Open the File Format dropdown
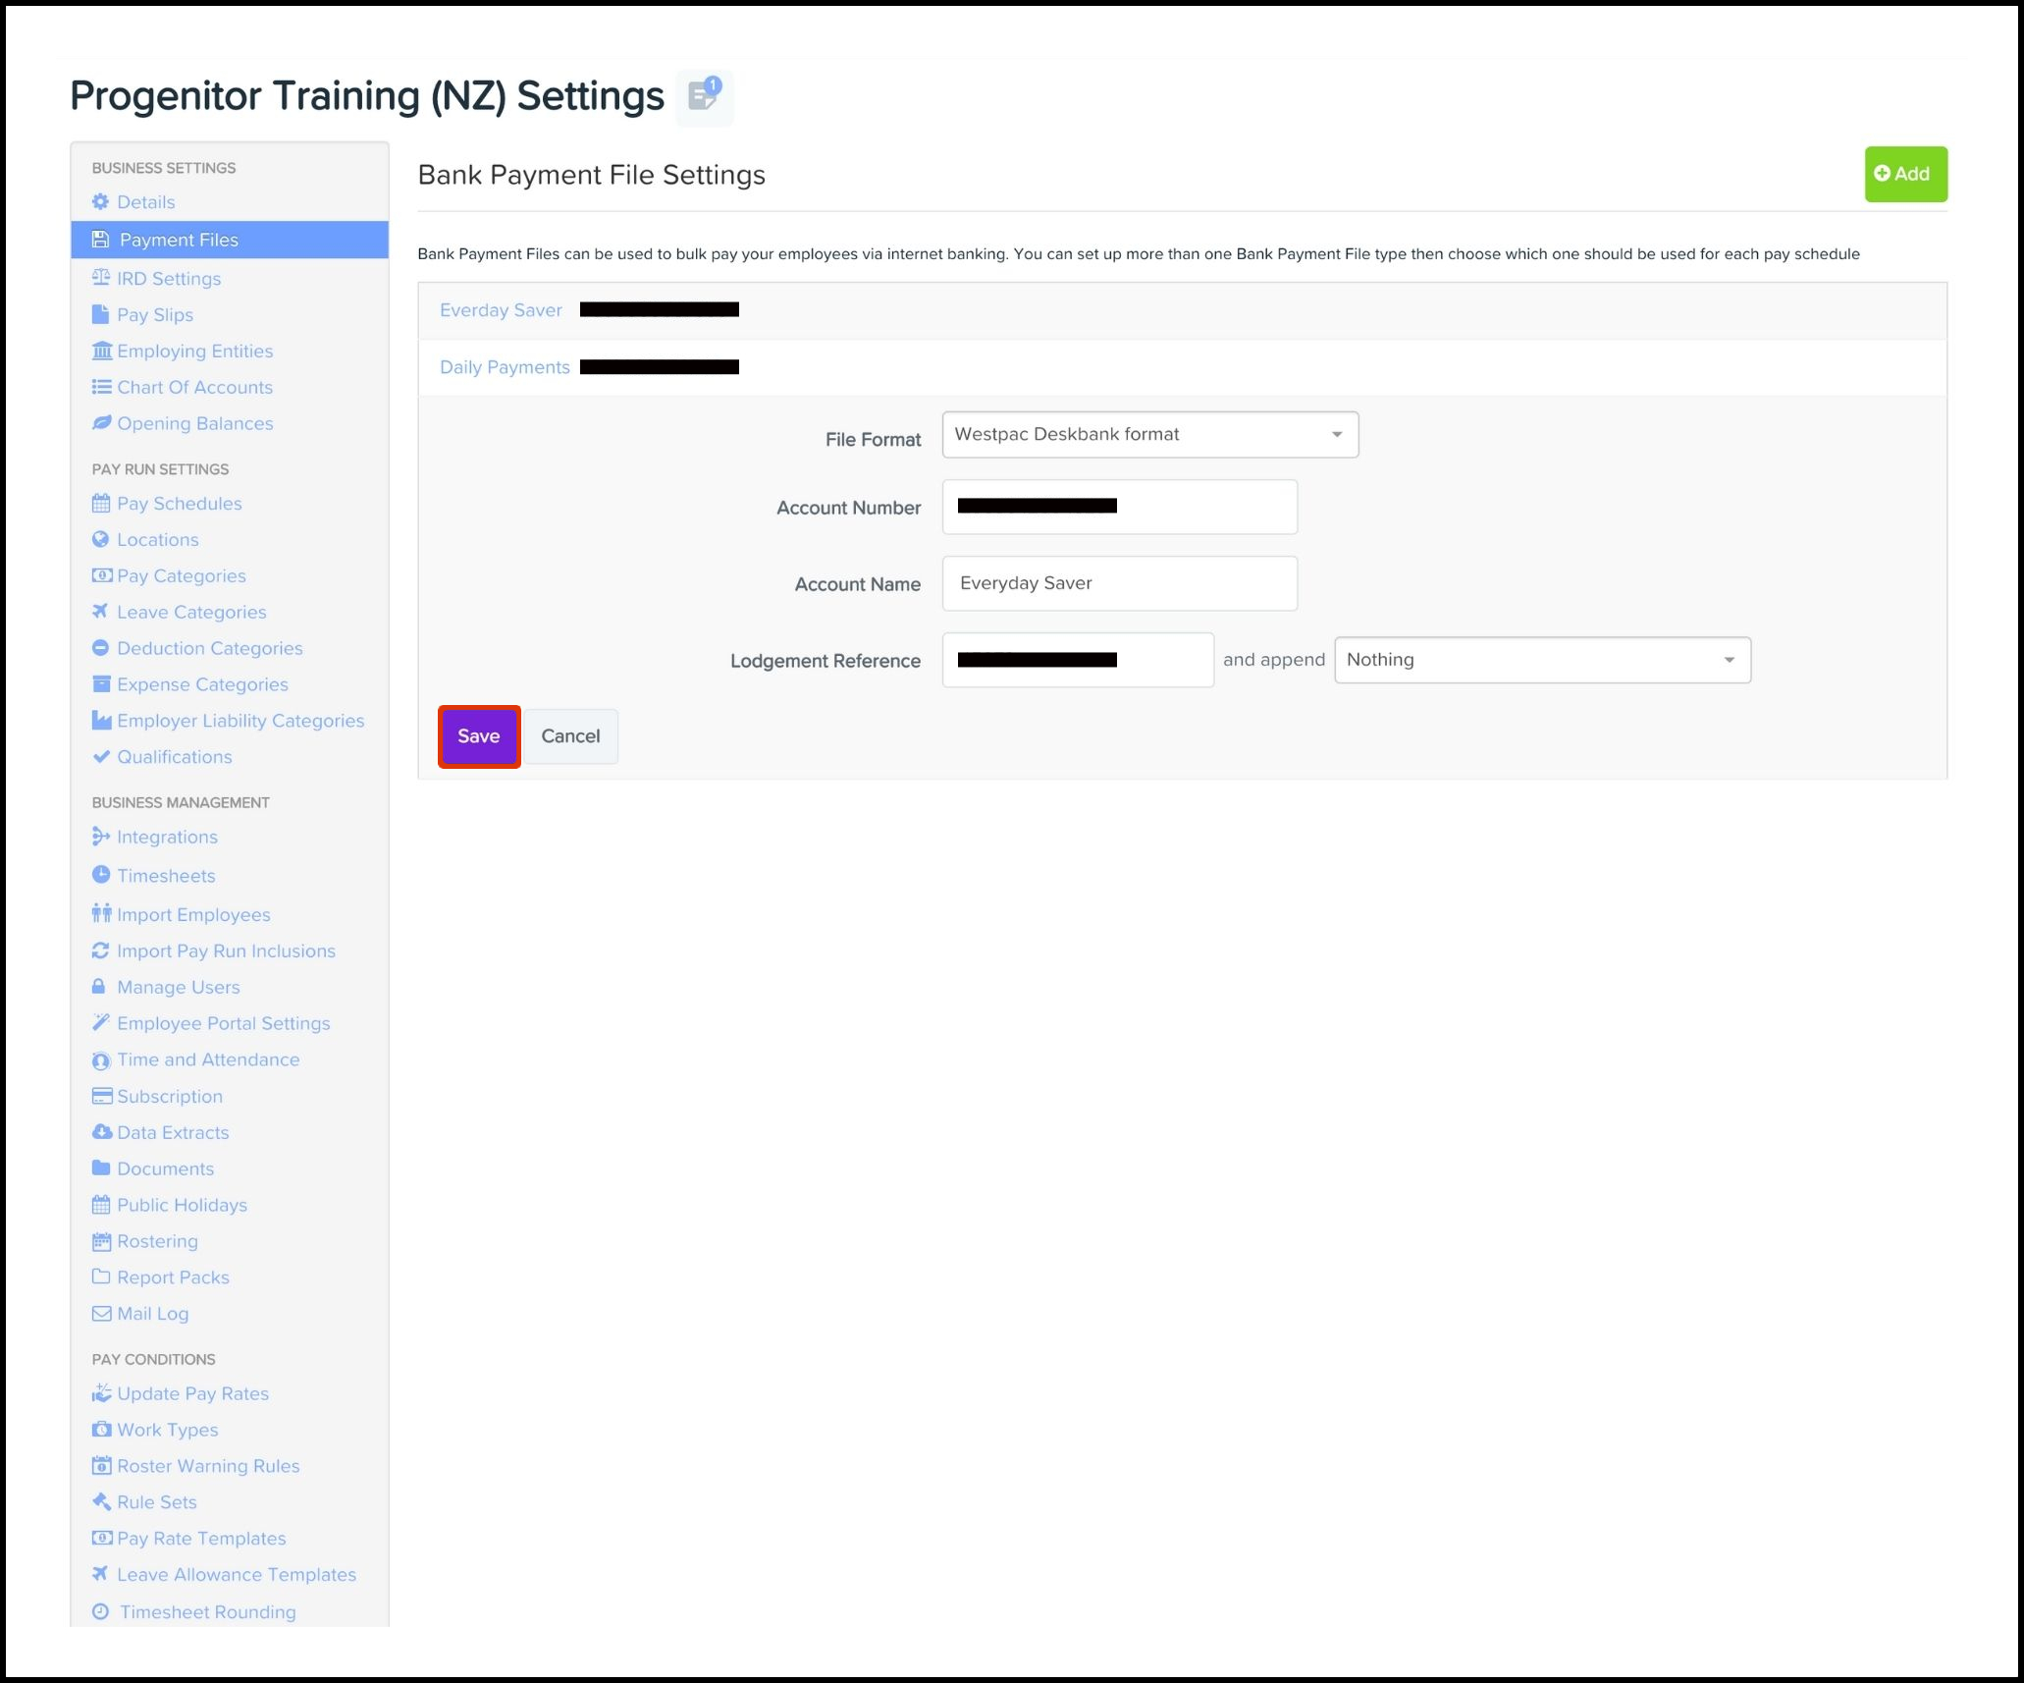This screenshot has height=1683, width=2024. 1149,434
